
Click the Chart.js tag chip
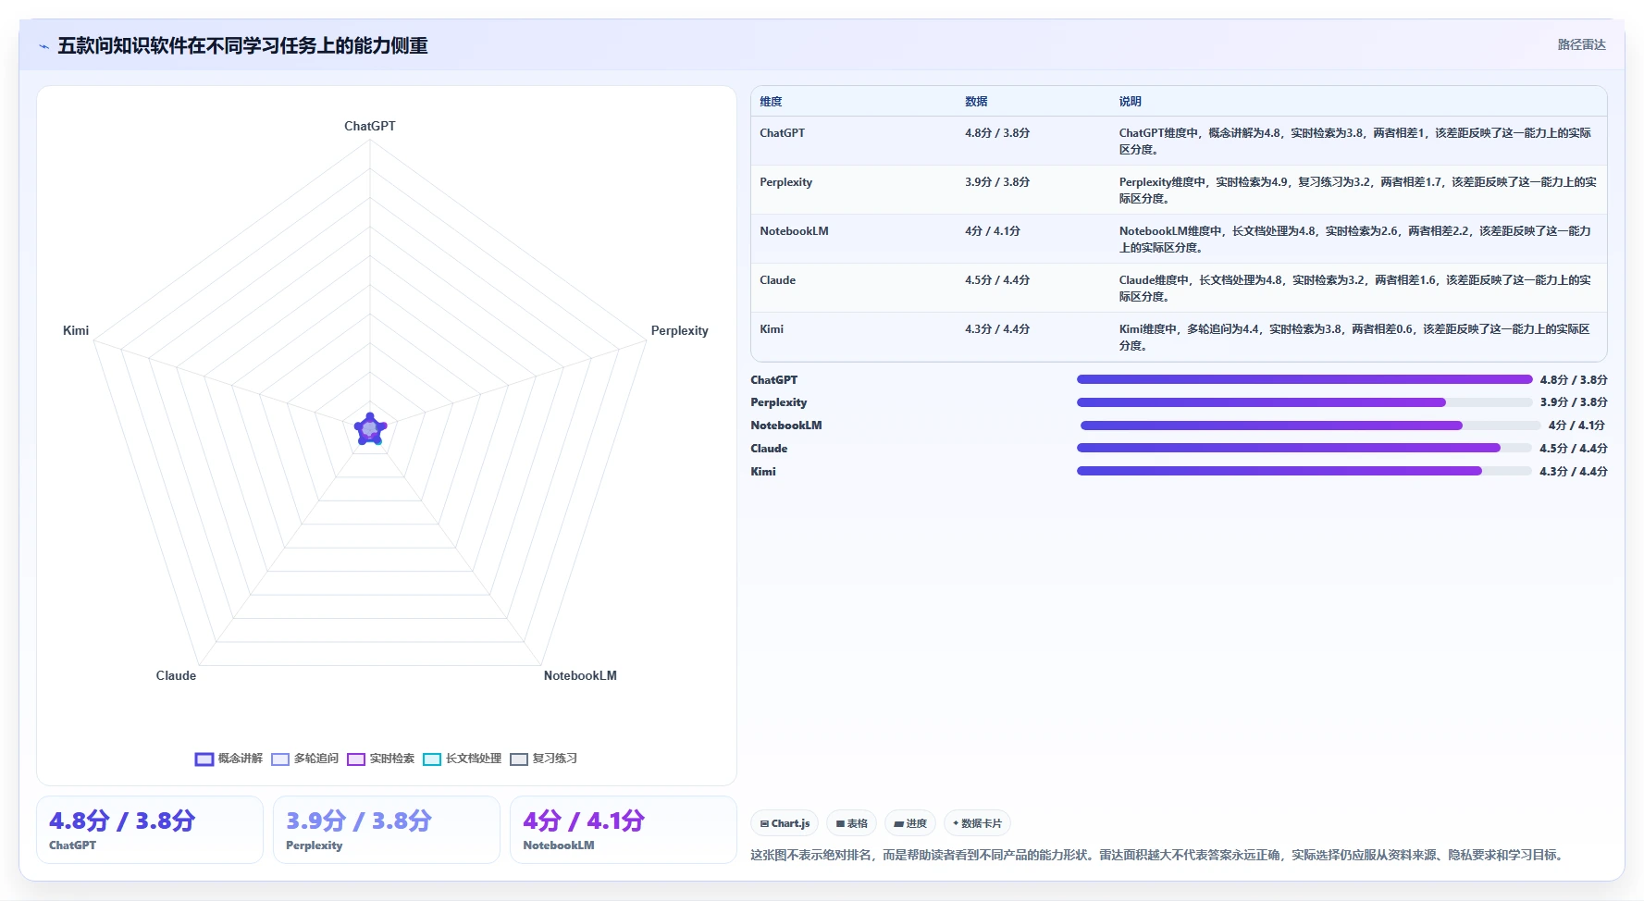[x=785, y=823]
